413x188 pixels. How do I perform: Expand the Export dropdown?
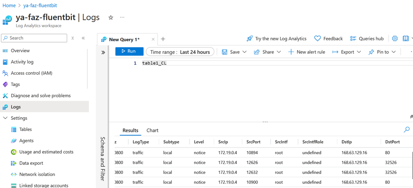pyautogui.click(x=347, y=52)
